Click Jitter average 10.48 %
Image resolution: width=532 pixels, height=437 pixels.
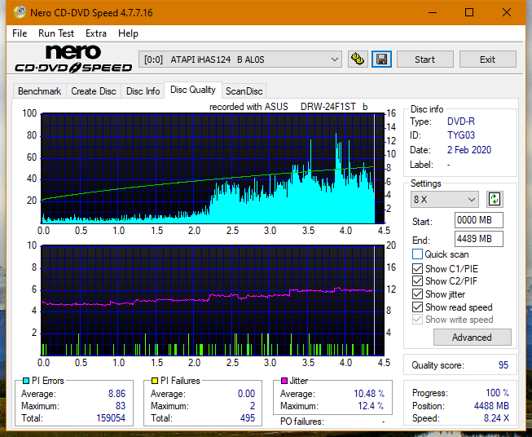click(x=369, y=394)
